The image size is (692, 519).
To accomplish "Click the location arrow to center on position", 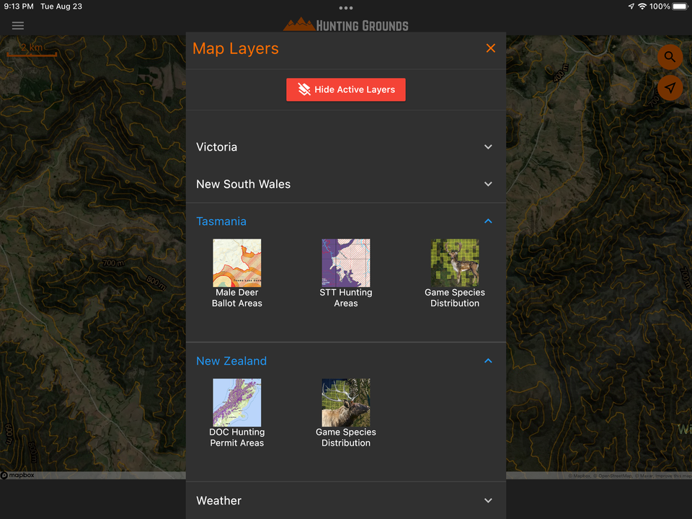I will tap(670, 88).
